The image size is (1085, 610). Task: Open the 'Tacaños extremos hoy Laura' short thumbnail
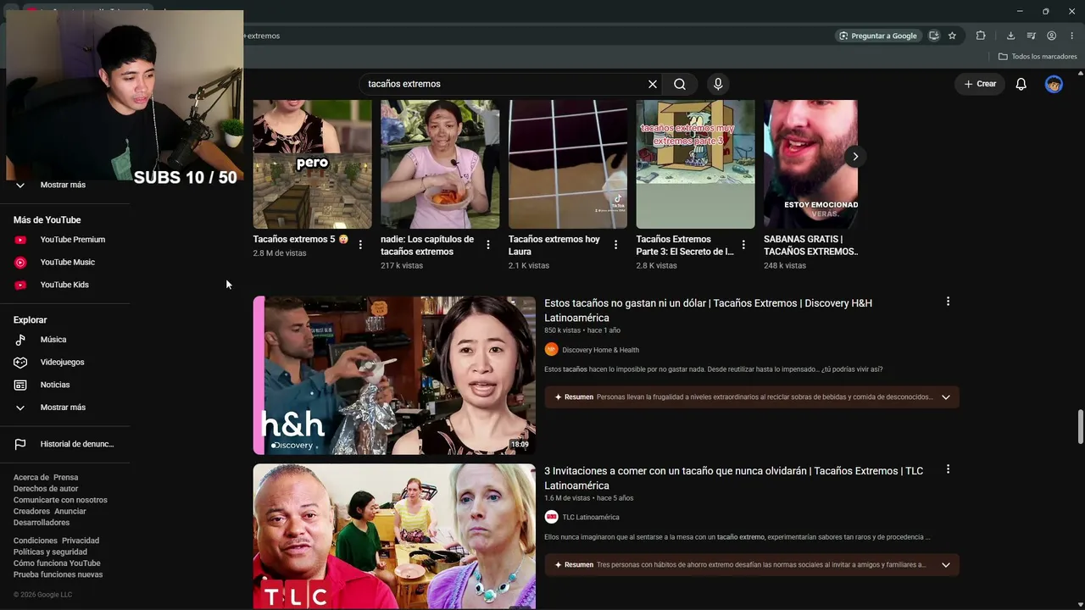point(568,164)
